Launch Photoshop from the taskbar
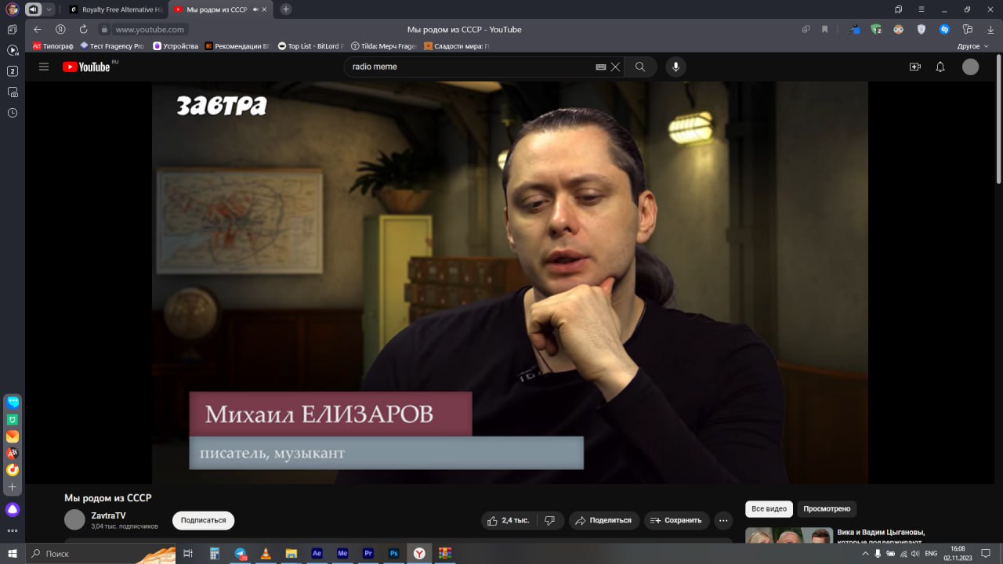Screen dimensions: 1003x564 (x=394, y=554)
